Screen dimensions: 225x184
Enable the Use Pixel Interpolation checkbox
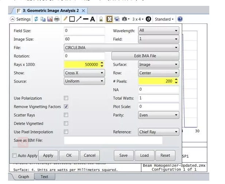66,132
